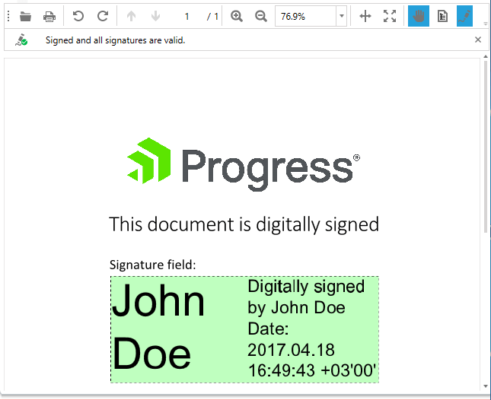Zoom out with magnifier minus icon
This screenshot has width=491, height=400.
[261, 16]
